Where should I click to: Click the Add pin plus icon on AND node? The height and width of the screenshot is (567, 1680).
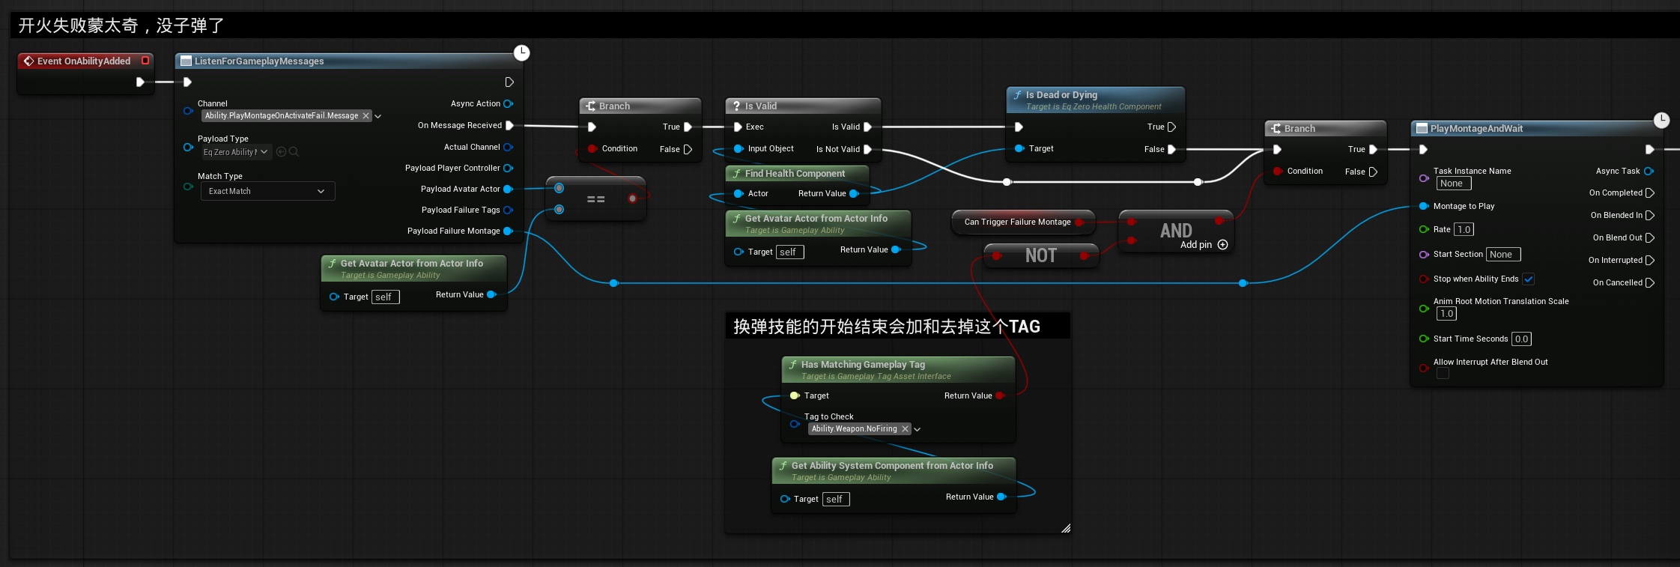coord(1222,245)
